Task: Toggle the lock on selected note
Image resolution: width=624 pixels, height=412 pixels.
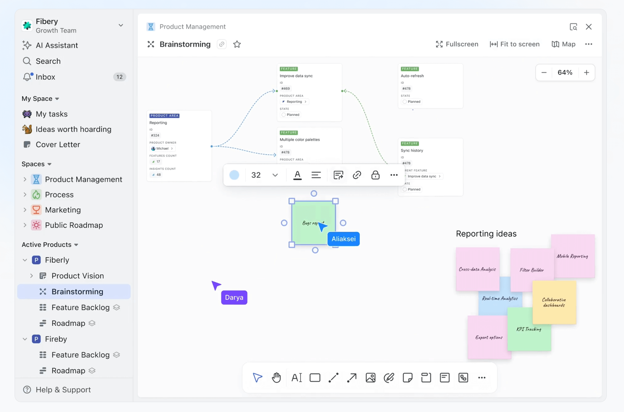Action: (x=375, y=175)
